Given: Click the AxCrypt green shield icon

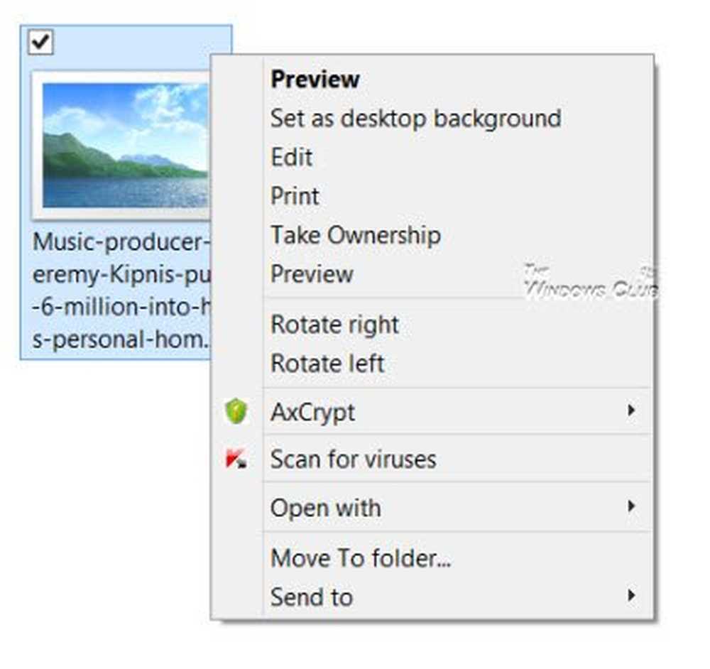Looking at the screenshot, I should (x=236, y=412).
